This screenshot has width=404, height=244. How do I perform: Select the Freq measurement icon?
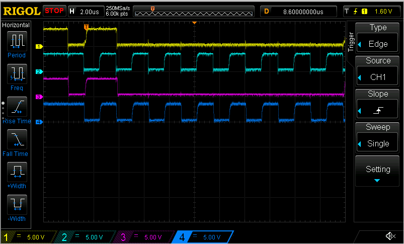coord(17,73)
